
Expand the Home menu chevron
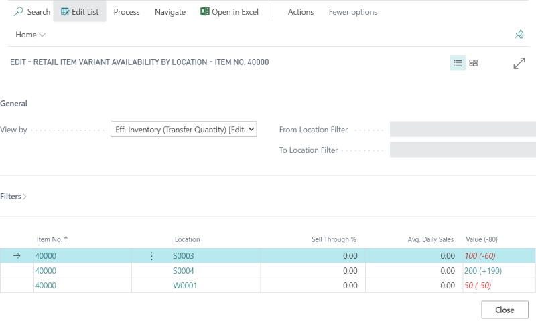pos(43,35)
